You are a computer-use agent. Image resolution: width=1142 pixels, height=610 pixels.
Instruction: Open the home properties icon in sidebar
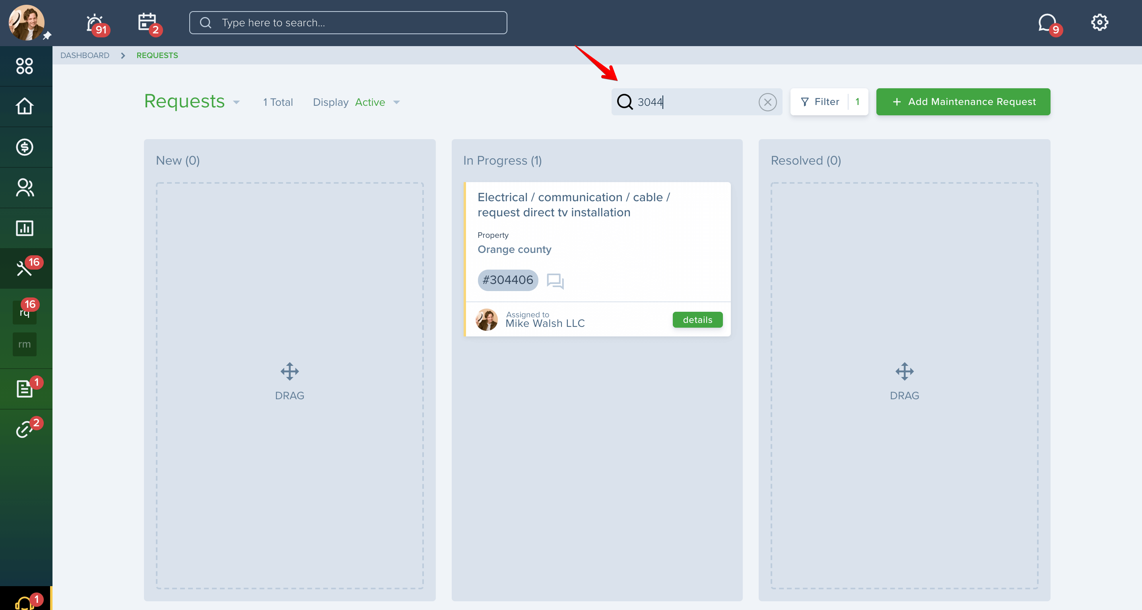pos(24,107)
